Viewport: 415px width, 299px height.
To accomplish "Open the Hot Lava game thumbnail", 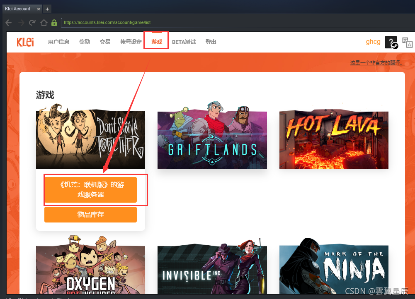I will point(334,139).
